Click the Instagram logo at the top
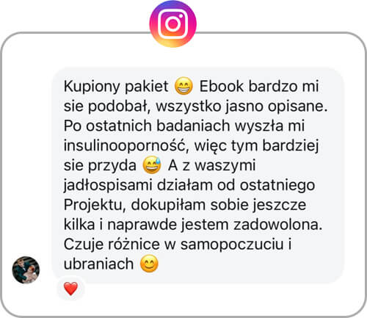Image resolution: width=367 pixels, height=318 pixels. click(x=172, y=24)
